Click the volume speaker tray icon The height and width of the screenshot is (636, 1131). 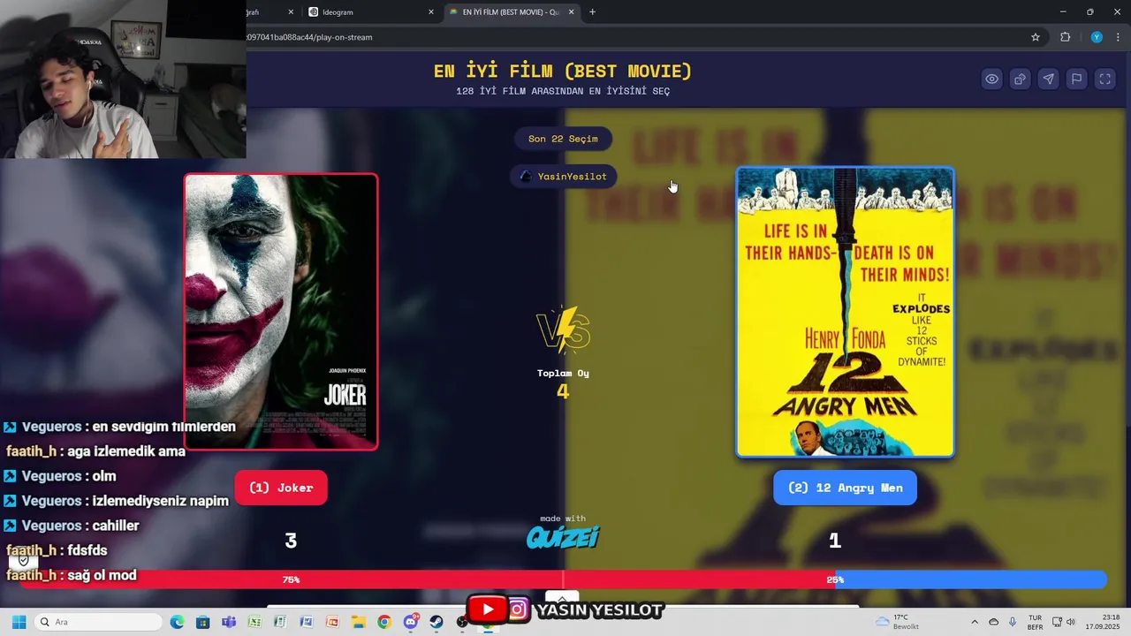tap(1070, 622)
